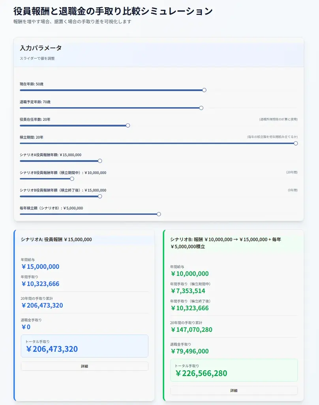Click シナリオB役員報酬年額（積立期間中）slider handle
The width and height of the screenshot is (319, 405).
(x=72, y=179)
